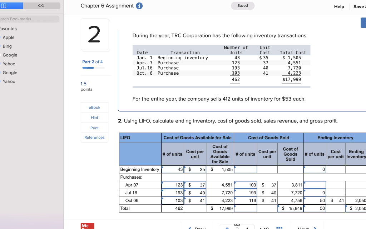Click the infinity icon in the toolbar
The height and width of the screenshot is (229, 366).
point(41,5)
